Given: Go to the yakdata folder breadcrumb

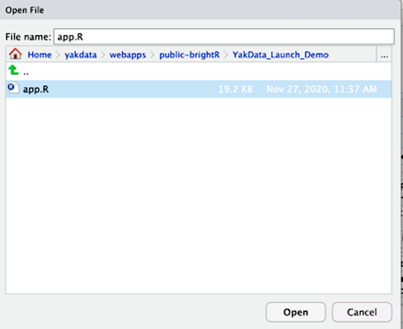Looking at the screenshot, I should (81, 55).
